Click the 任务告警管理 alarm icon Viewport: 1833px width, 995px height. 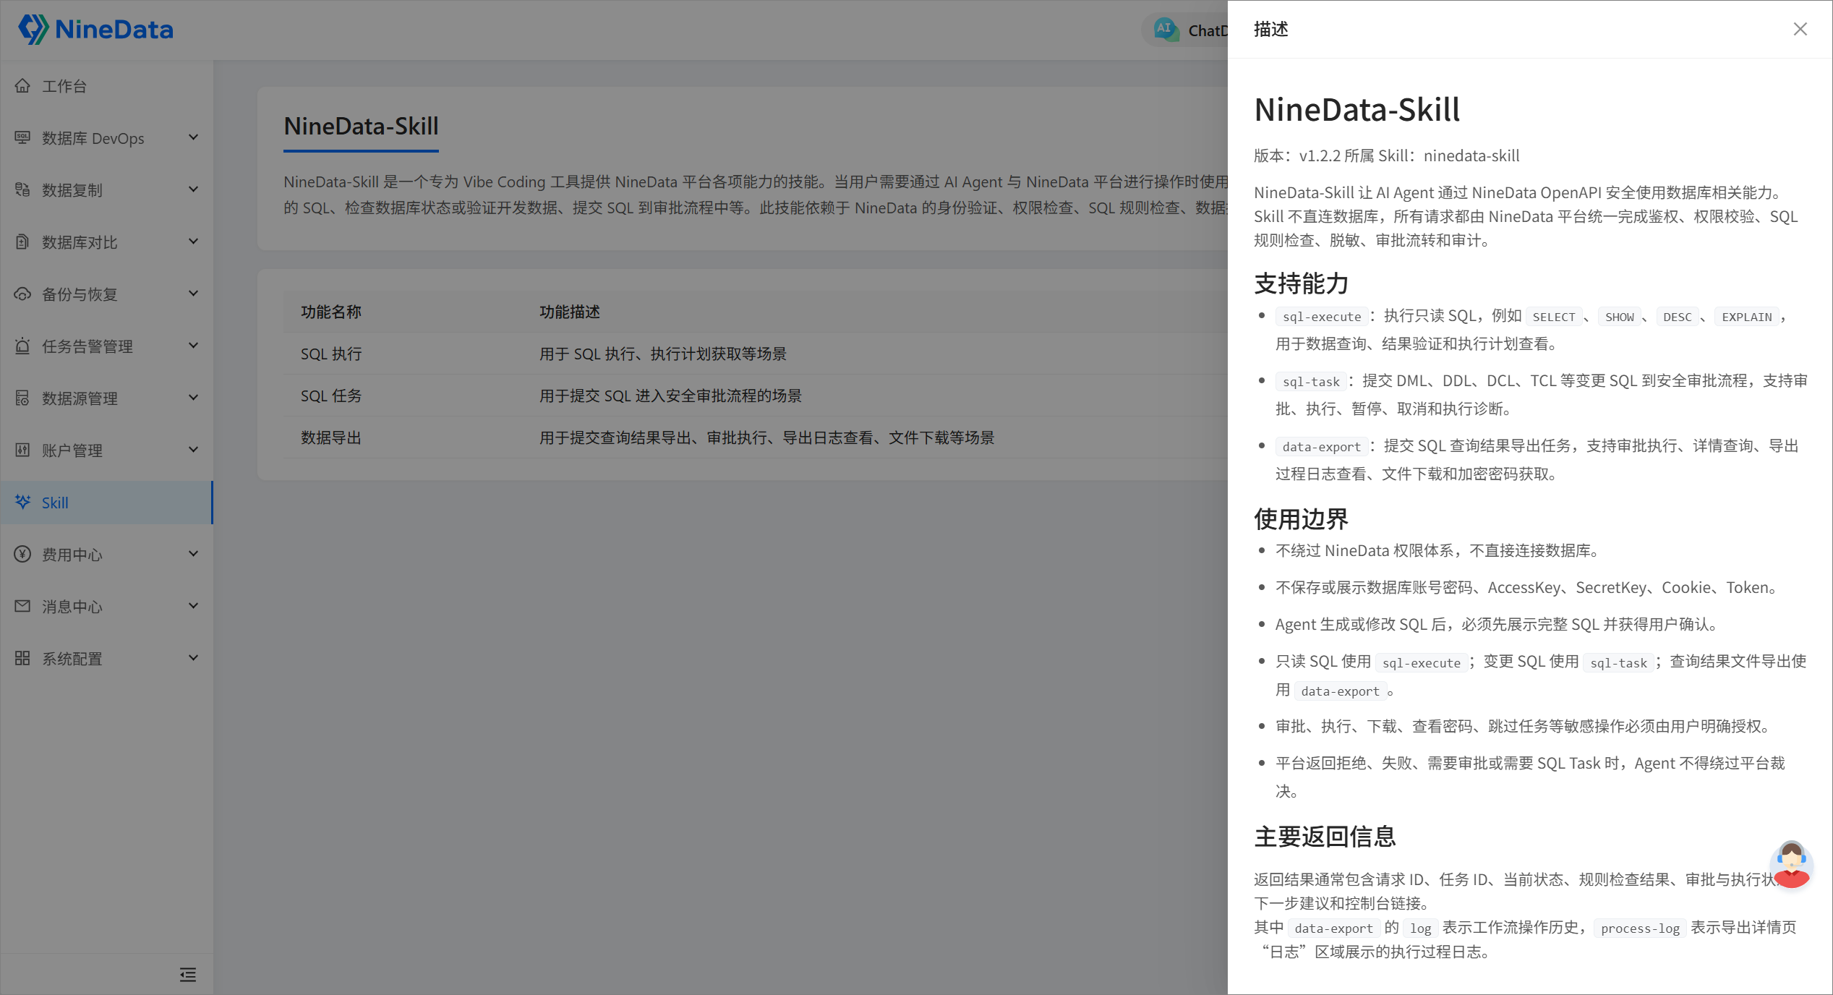tap(22, 346)
